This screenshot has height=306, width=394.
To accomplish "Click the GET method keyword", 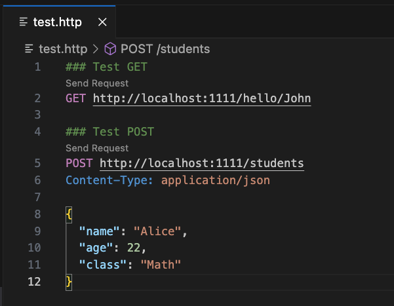I will [75, 98].
